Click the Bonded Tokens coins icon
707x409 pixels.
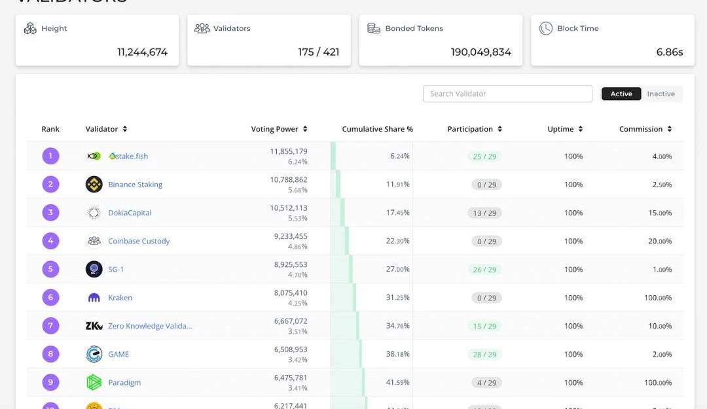click(373, 28)
